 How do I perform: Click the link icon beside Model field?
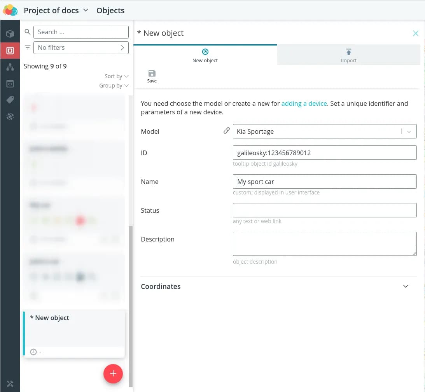click(x=226, y=131)
